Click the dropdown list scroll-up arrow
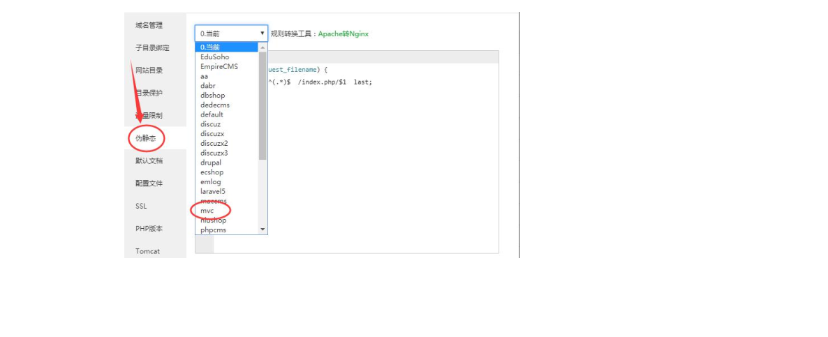The height and width of the screenshot is (337, 828). (x=263, y=47)
